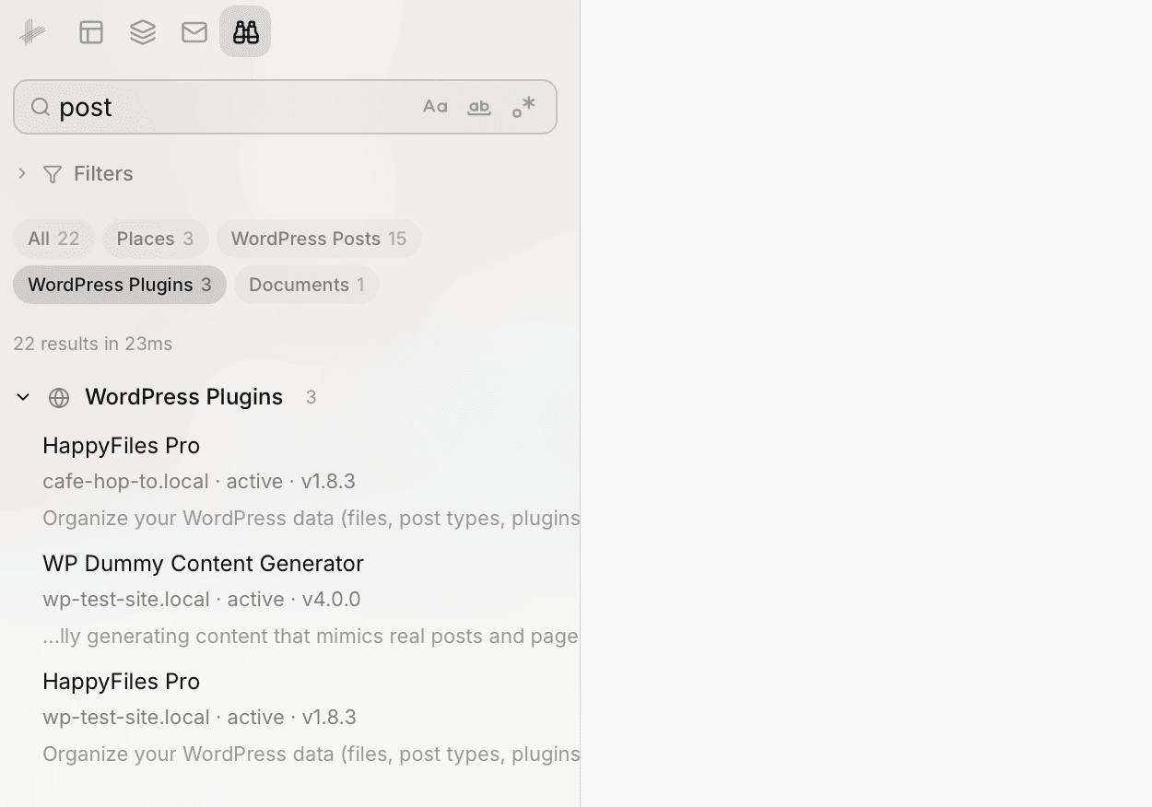Screen dimensions: 1152x807
Task: Switch to the All results filter
Action: pyautogui.click(x=53, y=238)
